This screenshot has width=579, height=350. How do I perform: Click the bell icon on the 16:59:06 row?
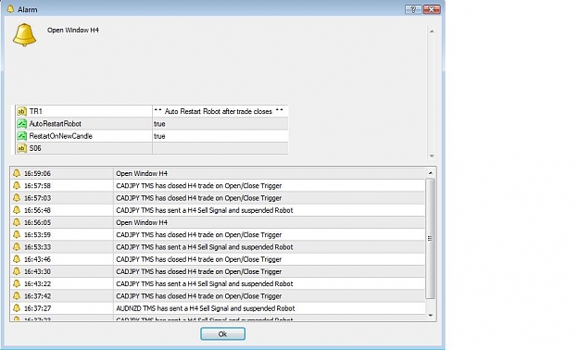click(x=17, y=173)
